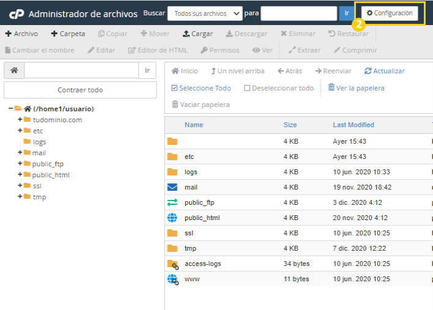Open the Editor de HTML
This screenshot has height=310, width=433.
click(158, 50)
